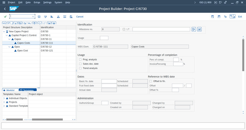
Task: Click the hierarchy graphic icon in toolbar
Action: 45,16
